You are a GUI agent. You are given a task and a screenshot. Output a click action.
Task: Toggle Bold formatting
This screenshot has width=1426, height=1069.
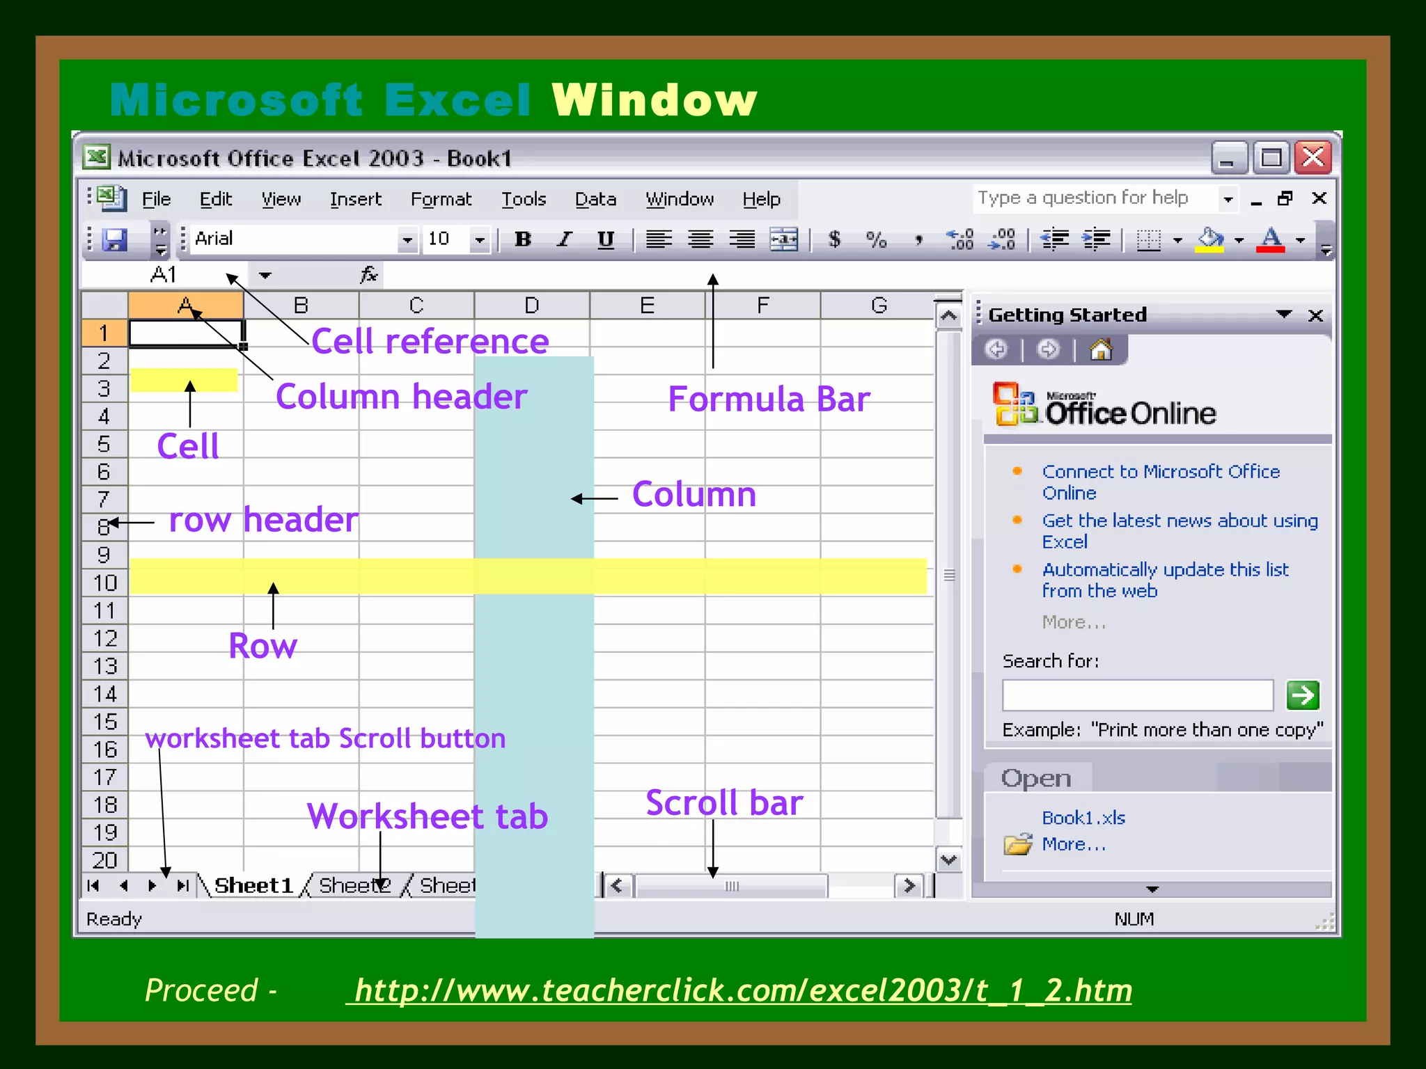pyautogui.click(x=522, y=239)
